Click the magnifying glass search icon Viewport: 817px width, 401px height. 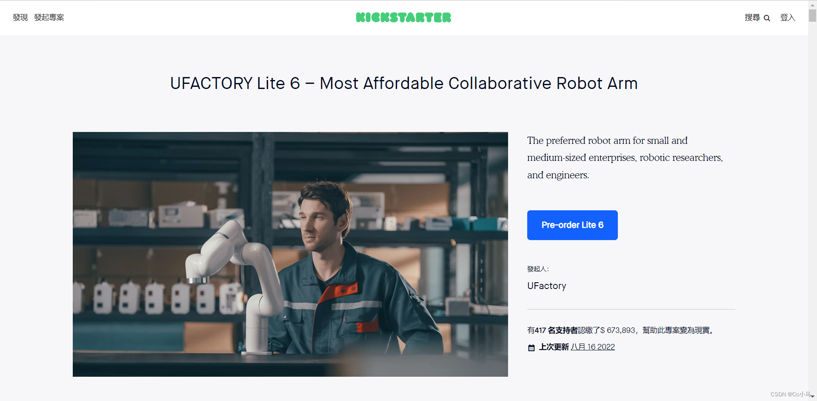click(767, 18)
